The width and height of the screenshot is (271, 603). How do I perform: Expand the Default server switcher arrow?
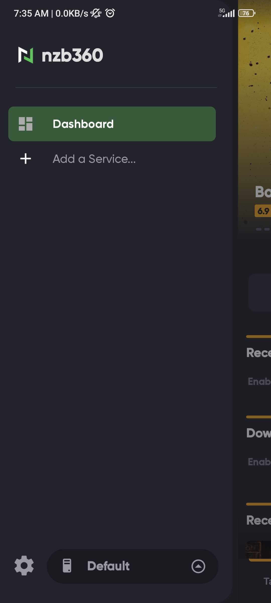[x=198, y=566]
